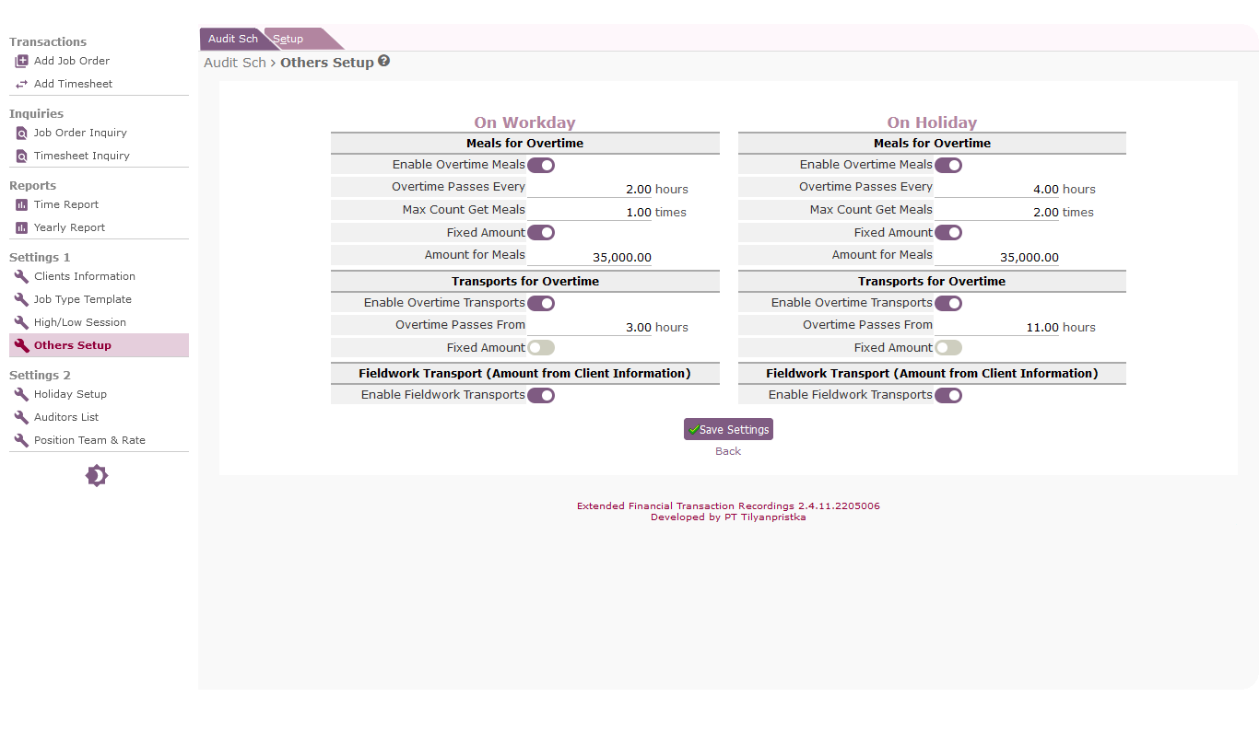Disable workday Enable Overtime Meals toggle
Image resolution: width=1259 pixels, height=755 pixels.
tap(541, 166)
